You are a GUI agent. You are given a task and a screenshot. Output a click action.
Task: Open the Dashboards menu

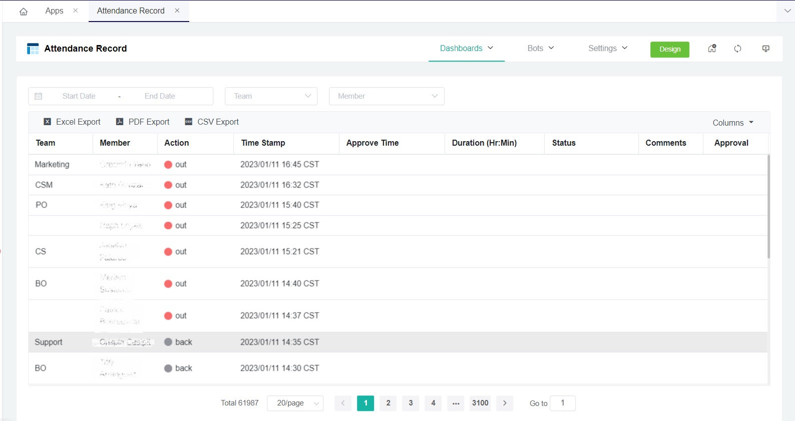pos(467,48)
